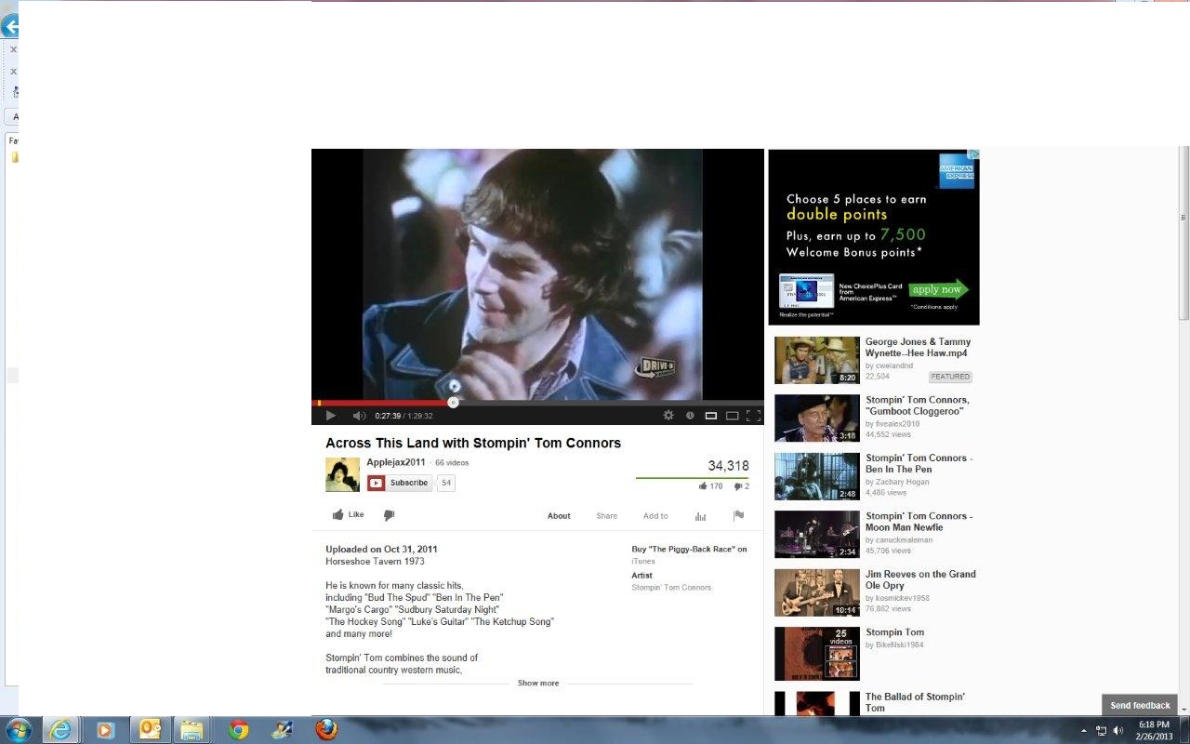Screen dimensions: 1190x744
Task: Click the Send feedback button
Action: 1140,705
